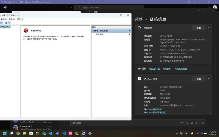Image resolution: width=219 pixels, height=137 pixels.
Task: Open classic Outlook taskbar icon
Action: point(51,133)
